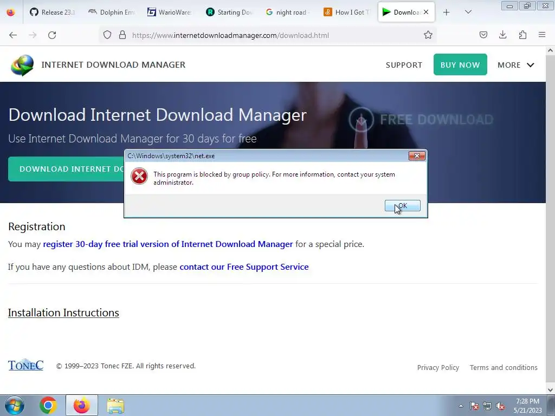Click the Action Center flag icon

[x=474, y=406]
